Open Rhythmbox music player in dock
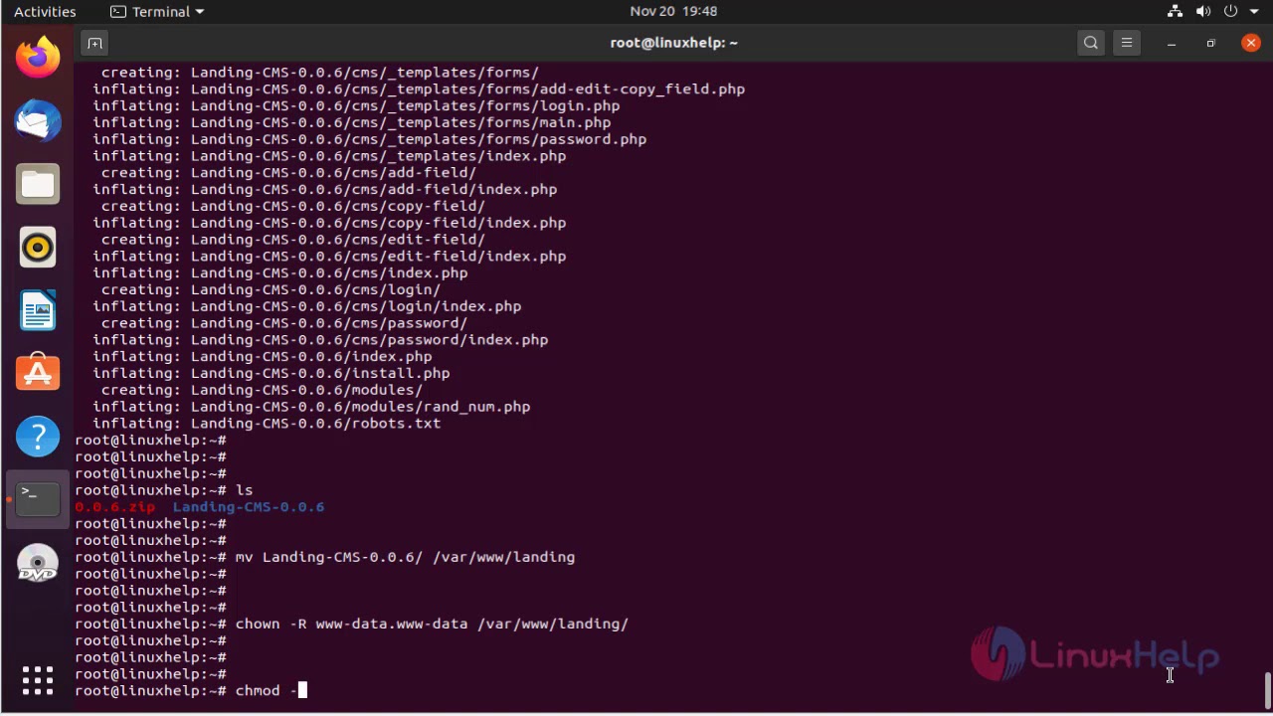 click(x=38, y=248)
